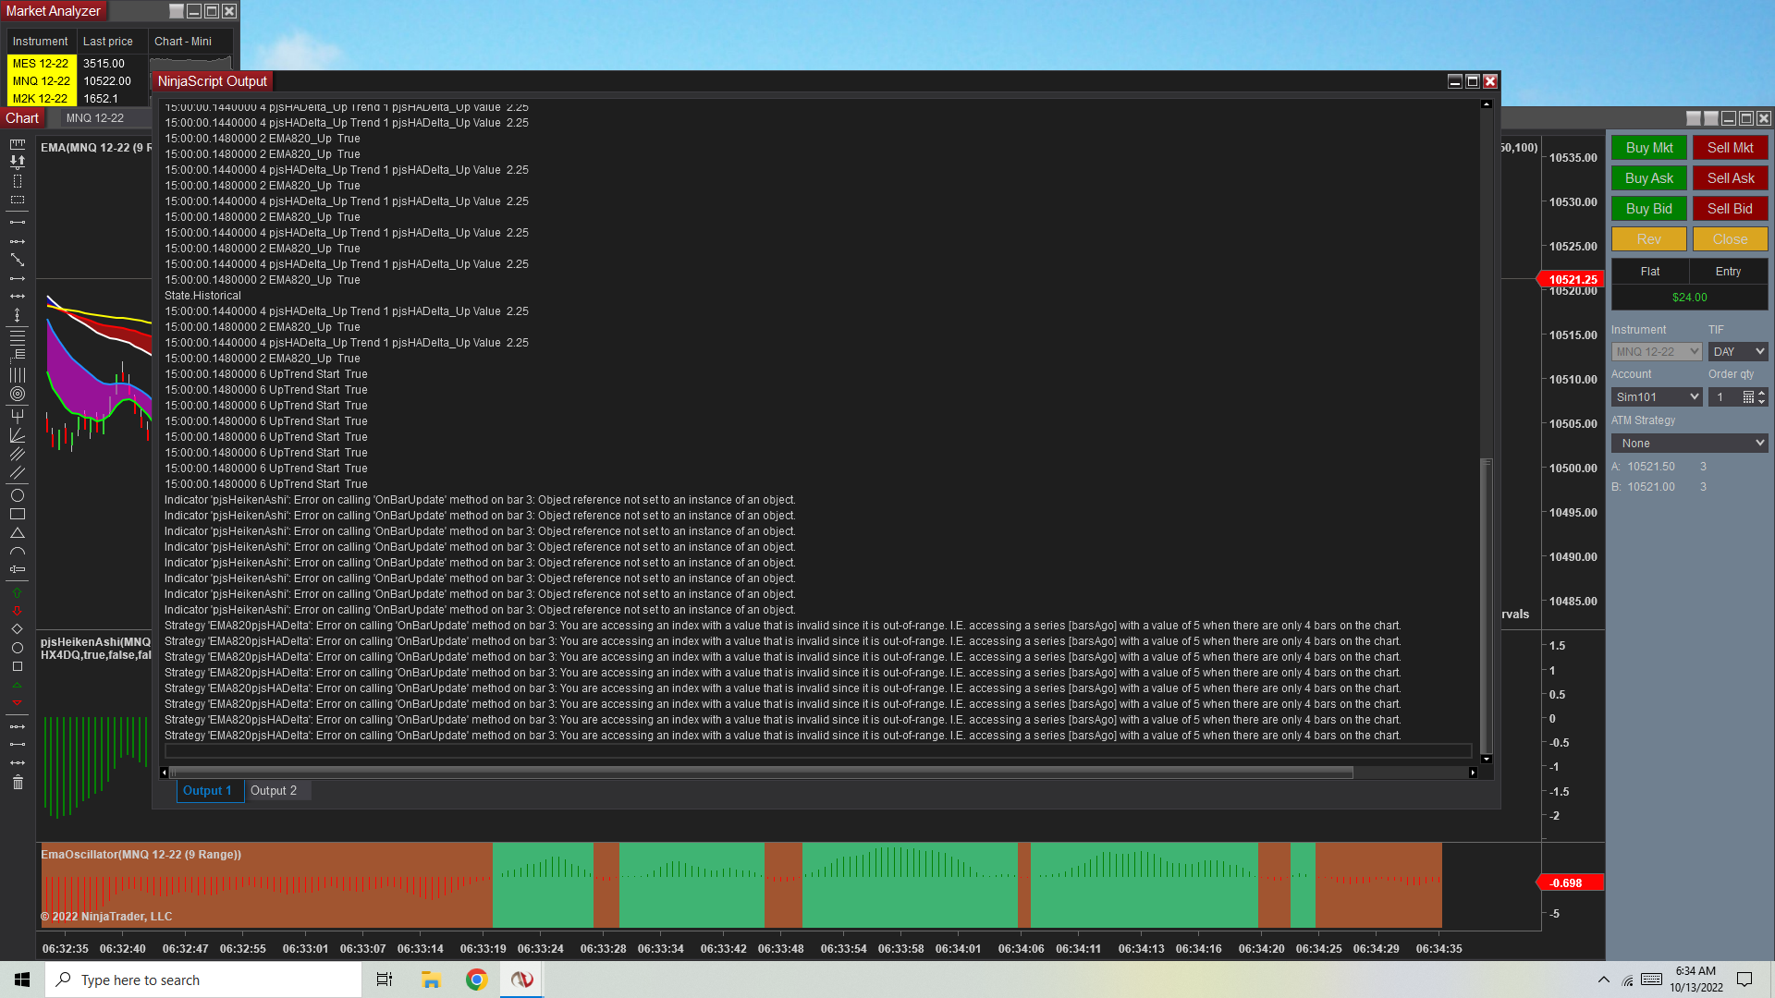The height and width of the screenshot is (998, 1775).
Task: Click the trash can remove drawings icon
Action: coord(17,783)
